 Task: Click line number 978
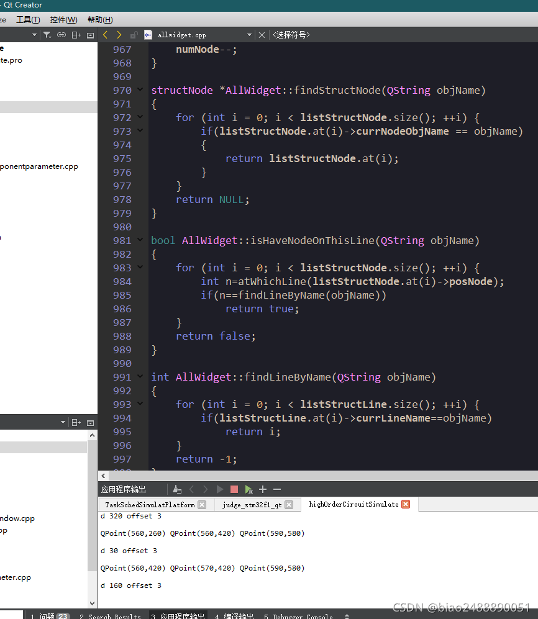coord(122,200)
